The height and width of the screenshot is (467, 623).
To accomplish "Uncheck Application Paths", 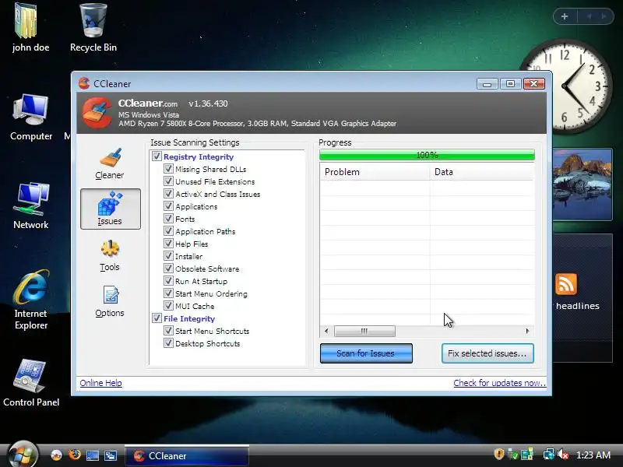I will (x=168, y=231).
